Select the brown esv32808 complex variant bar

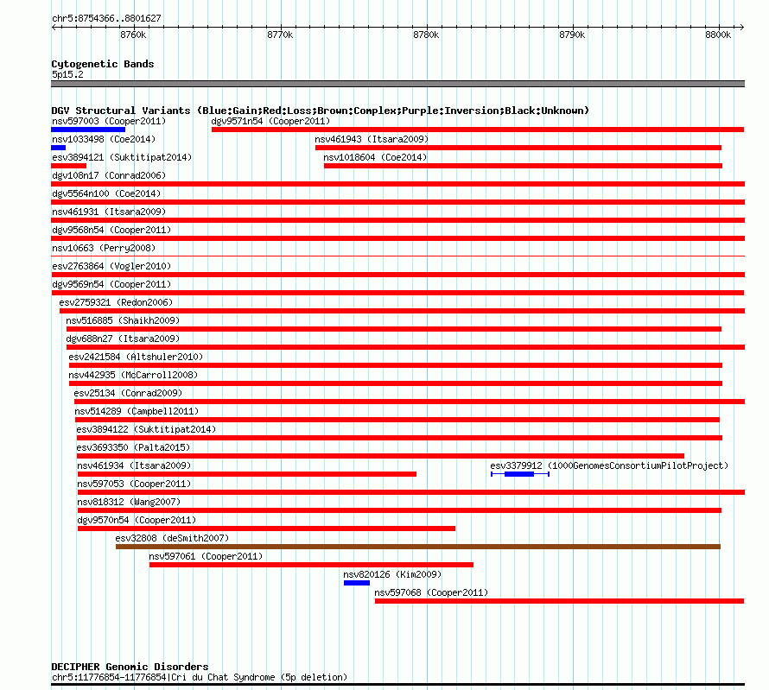pyautogui.click(x=418, y=547)
